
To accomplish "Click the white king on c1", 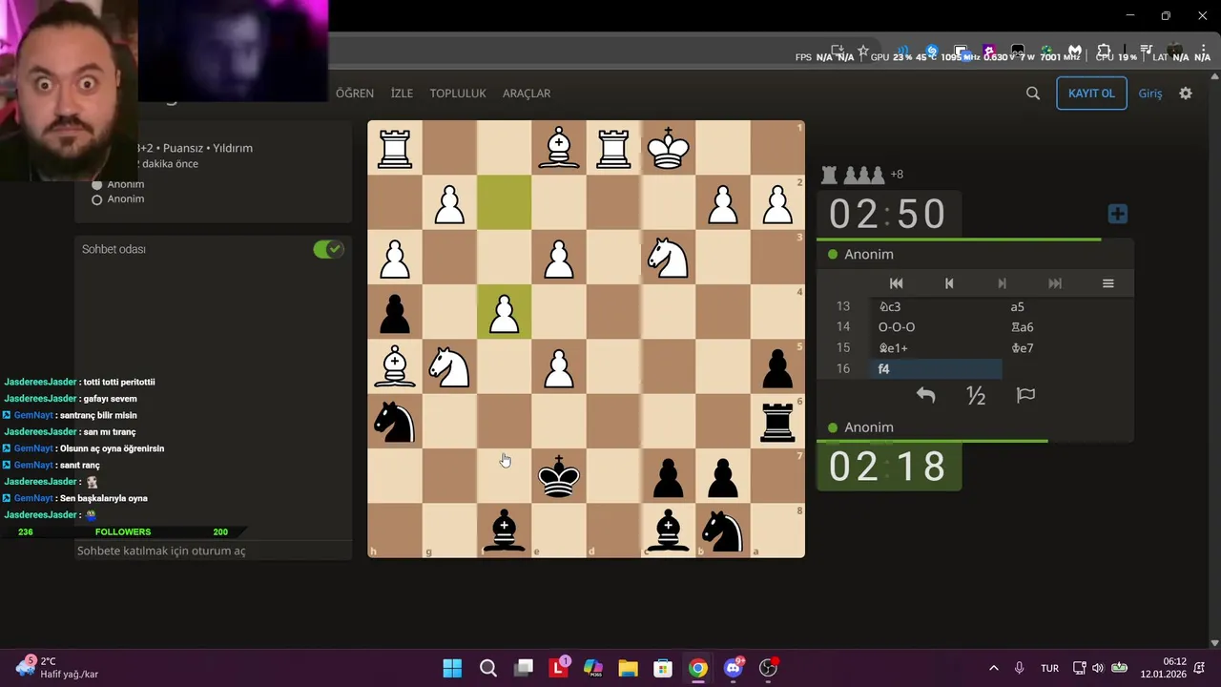I will [669, 148].
